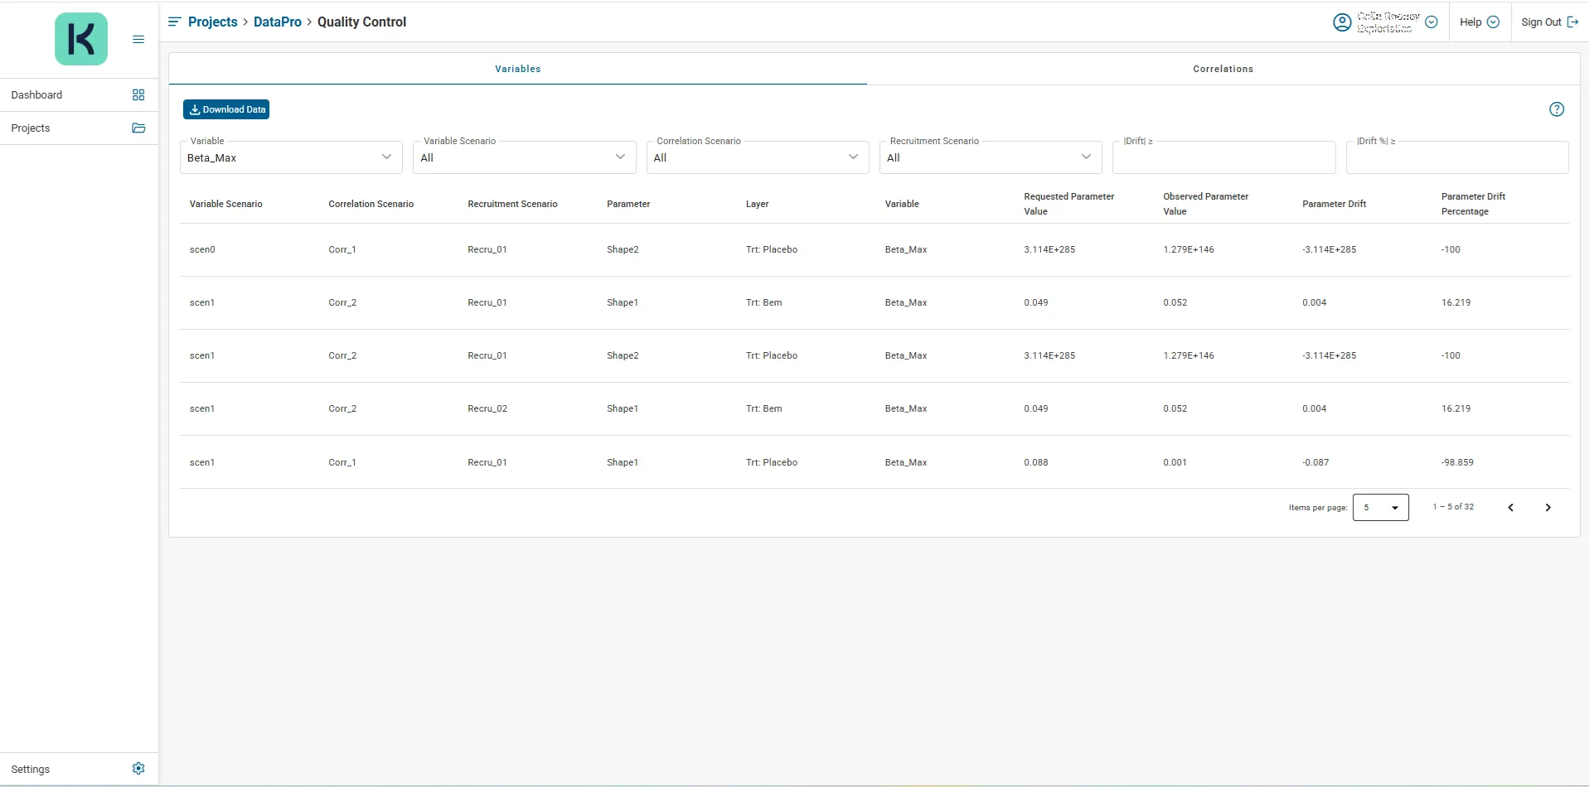The width and height of the screenshot is (1589, 787).
Task: Change the items per page selector
Action: (1380, 508)
